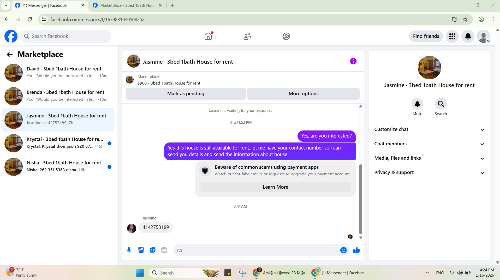Open Brenda's house for rent chat
This screenshot has height=280, width=500.
point(58,96)
